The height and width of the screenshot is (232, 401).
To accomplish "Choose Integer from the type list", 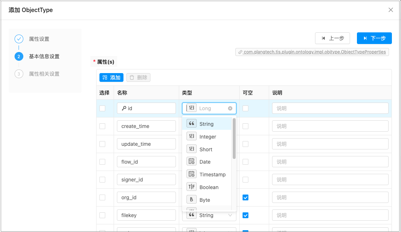I will (207, 137).
